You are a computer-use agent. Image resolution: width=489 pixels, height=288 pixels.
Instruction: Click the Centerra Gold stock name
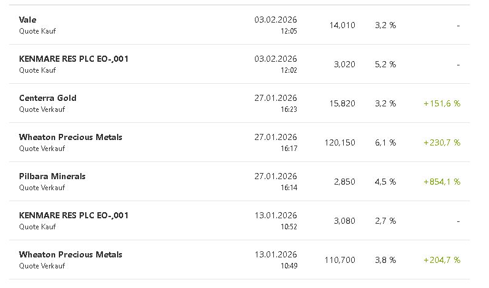(48, 98)
